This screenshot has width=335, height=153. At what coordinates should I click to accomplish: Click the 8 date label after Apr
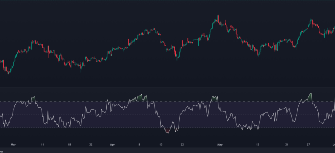pyautogui.click(x=139, y=145)
